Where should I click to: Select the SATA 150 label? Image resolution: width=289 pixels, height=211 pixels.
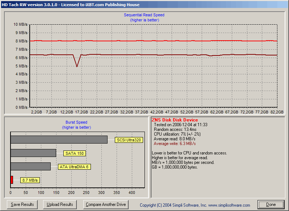tap(75, 153)
